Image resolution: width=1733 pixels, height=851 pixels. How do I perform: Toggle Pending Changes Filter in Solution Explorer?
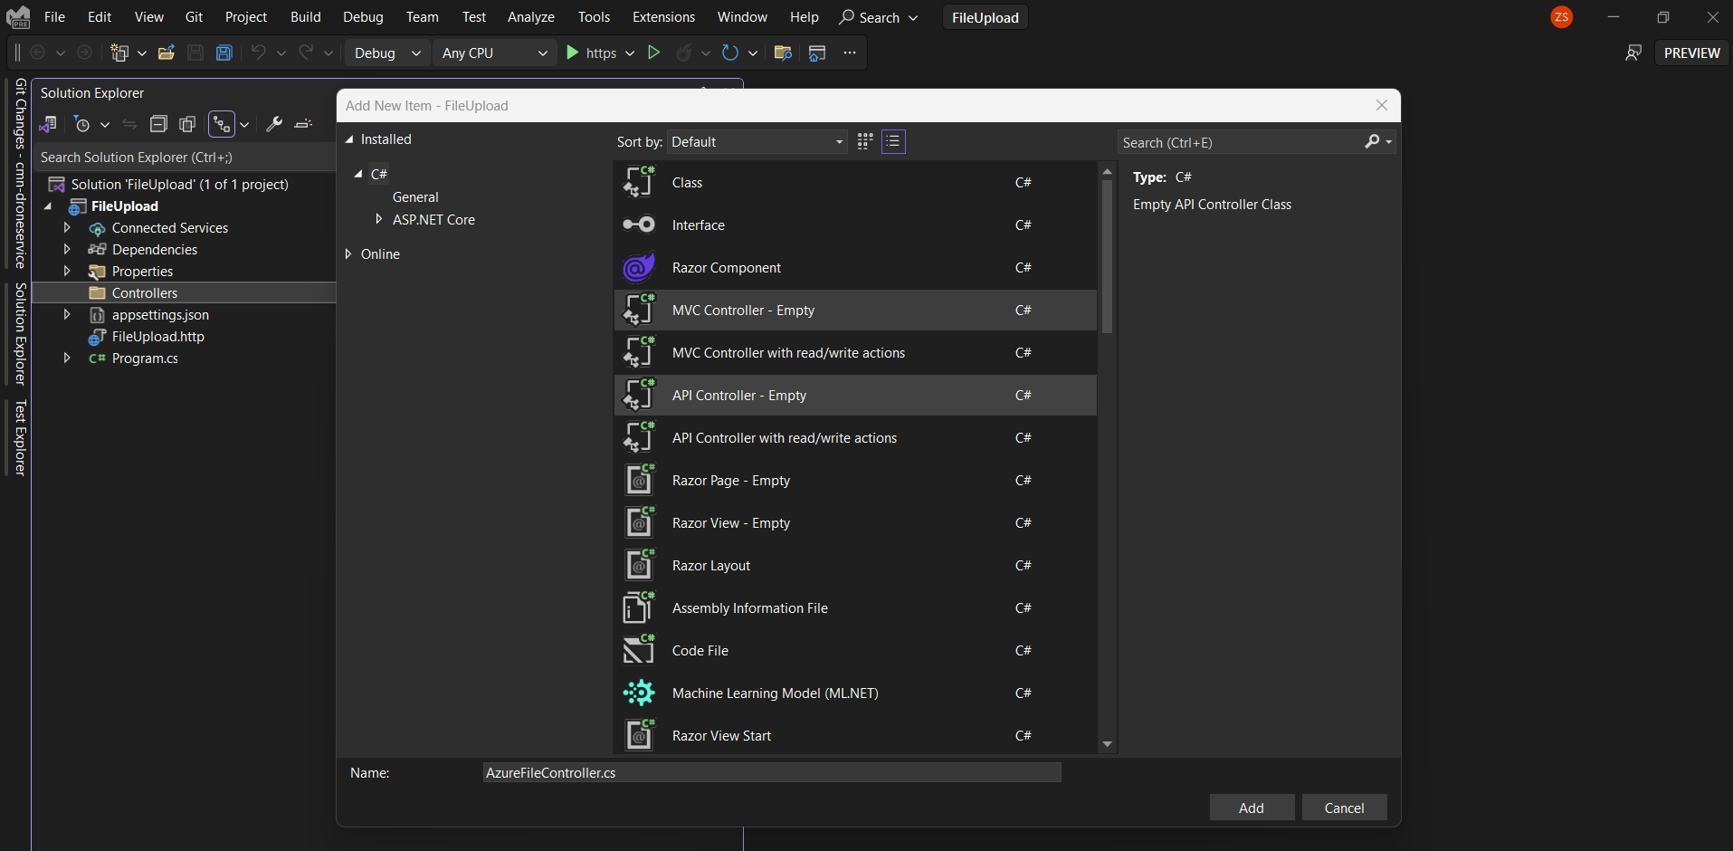click(83, 124)
